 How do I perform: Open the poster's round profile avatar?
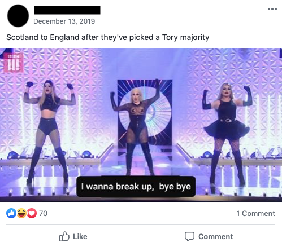pyautogui.click(x=18, y=16)
